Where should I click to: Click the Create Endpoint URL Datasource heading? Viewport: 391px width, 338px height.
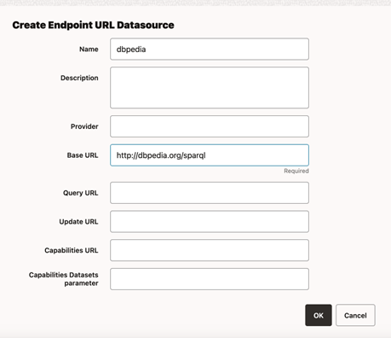click(93, 25)
